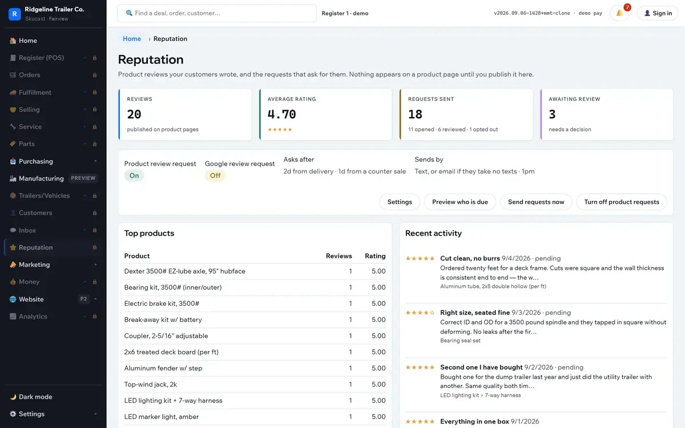Click the person icon in Sign in
Screen dimensions: 685x428
647,13
